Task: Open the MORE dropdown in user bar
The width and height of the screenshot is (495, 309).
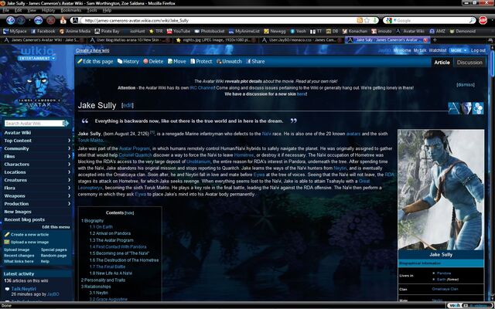Action: [x=459, y=50]
